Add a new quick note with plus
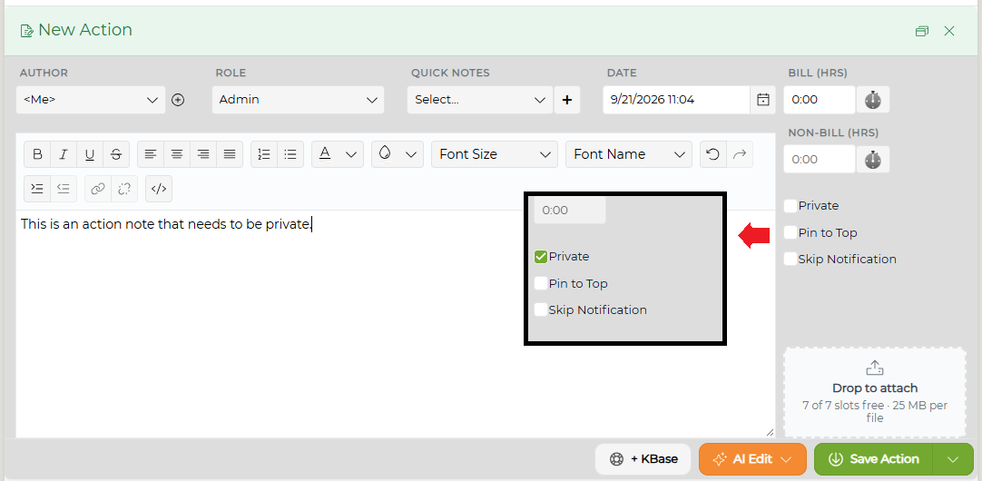 coord(567,100)
